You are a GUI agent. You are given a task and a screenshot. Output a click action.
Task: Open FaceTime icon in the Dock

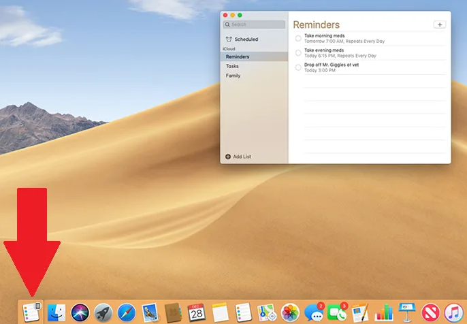click(x=336, y=312)
